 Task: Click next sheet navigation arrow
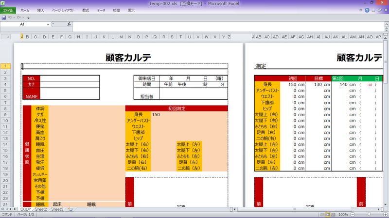[11, 209]
